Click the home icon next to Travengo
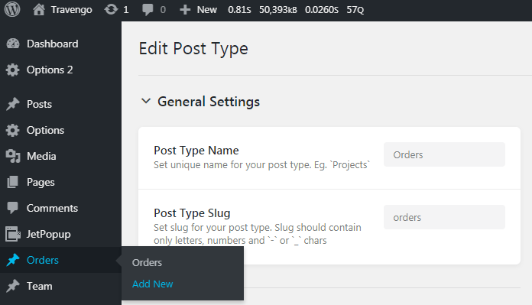This screenshot has width=532, height=305. (x=39, y=9)
